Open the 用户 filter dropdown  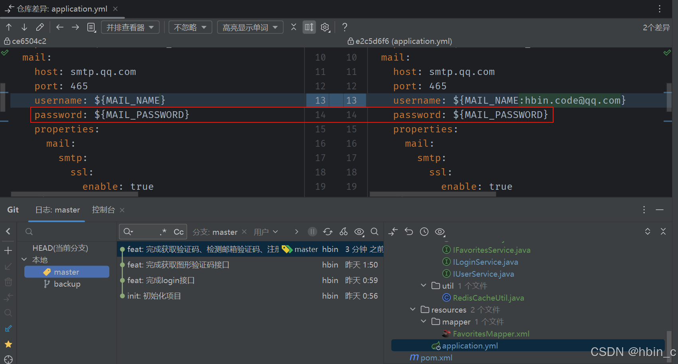coord(266,232)
